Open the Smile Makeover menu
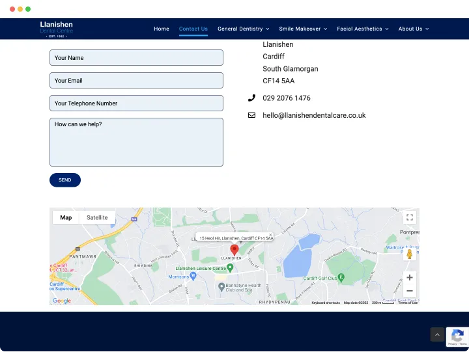 coord(300,29)
